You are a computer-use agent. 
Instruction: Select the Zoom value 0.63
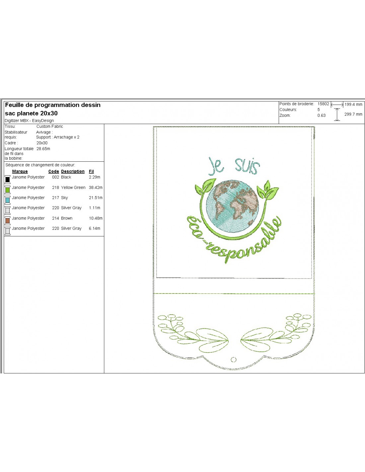click(x=321, y=116)
